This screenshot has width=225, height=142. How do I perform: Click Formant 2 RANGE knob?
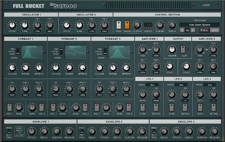pyautogui.click(x=69, y=68)
